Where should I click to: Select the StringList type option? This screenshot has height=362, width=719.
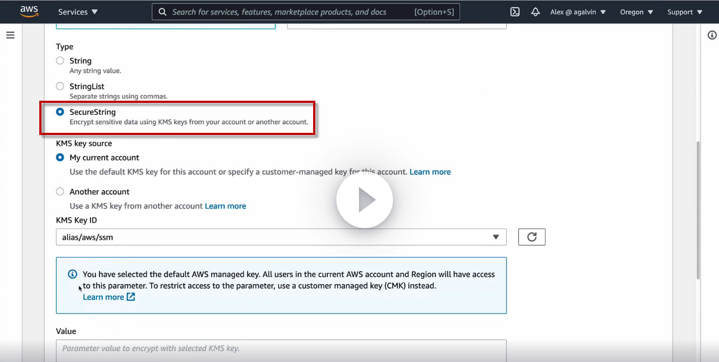pos(60,86)
